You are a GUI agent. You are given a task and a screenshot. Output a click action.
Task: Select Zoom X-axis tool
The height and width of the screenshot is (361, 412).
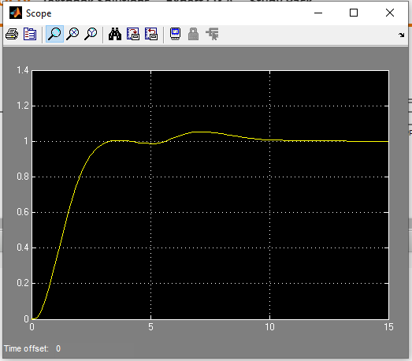pos(72,34)
